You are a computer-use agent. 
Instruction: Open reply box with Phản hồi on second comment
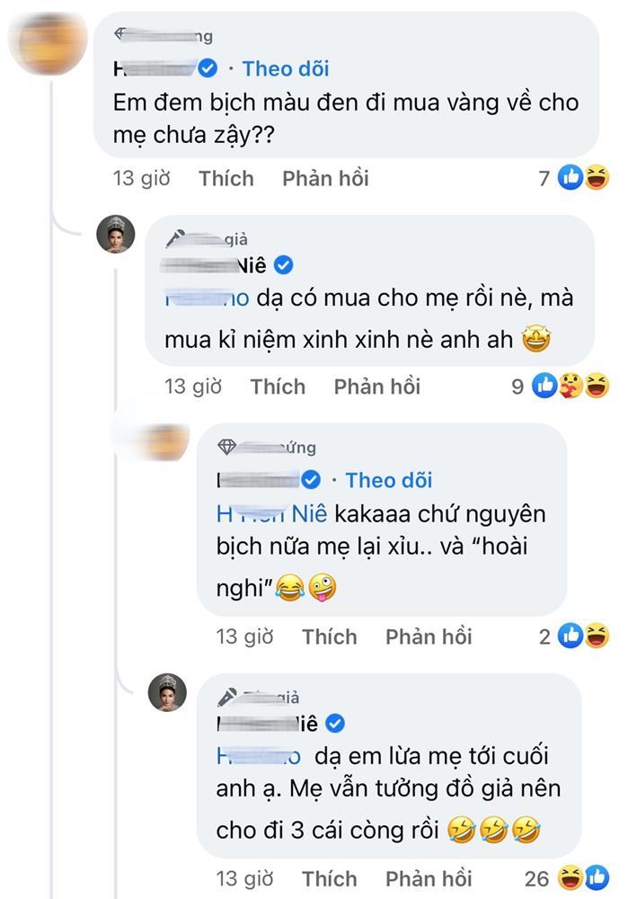(376, 386)
